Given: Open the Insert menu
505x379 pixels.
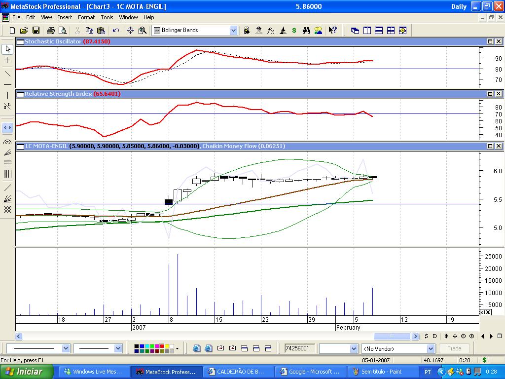Looking at the screenshot, I should tap(65, 17).
